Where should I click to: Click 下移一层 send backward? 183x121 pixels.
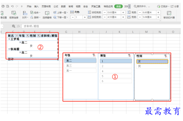click(x=61, y=18)
